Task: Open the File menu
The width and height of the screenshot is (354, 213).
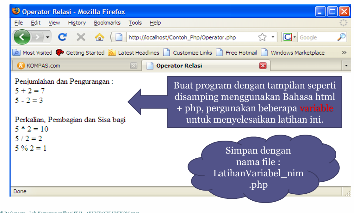Action: tap(19, 23)
